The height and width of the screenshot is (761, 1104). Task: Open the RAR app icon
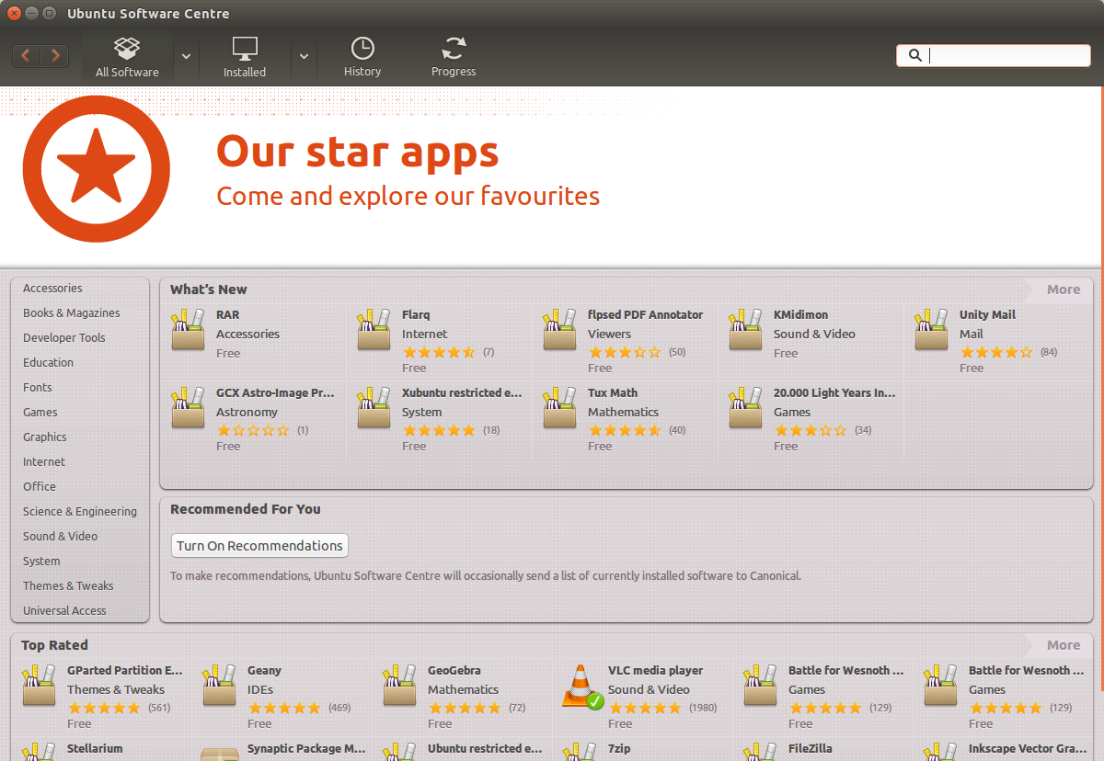pyautogui.click(x=189, y=330)
